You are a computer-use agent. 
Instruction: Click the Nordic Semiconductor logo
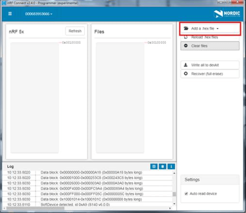tap(227, 14)
